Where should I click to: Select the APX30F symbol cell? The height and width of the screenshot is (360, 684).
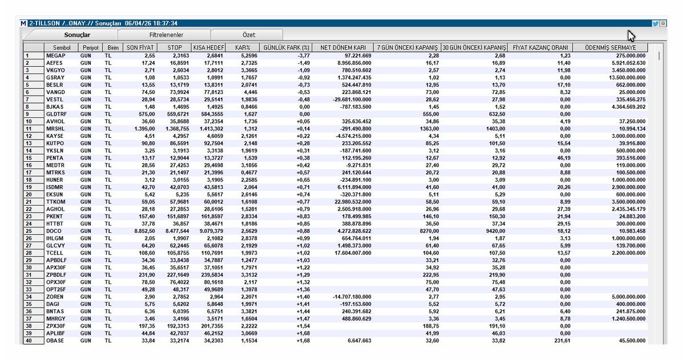click(62, 268)
